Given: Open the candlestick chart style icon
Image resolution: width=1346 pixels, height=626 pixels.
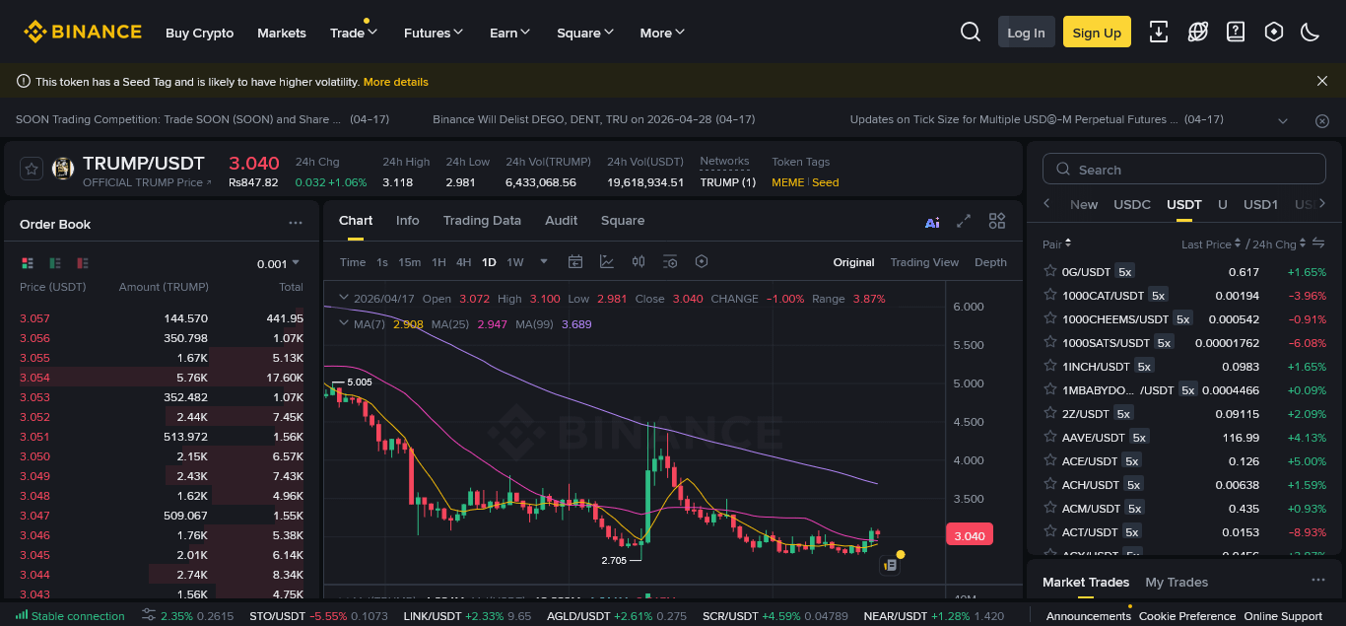Looking at the screenshot, I should tap(639, 261).
